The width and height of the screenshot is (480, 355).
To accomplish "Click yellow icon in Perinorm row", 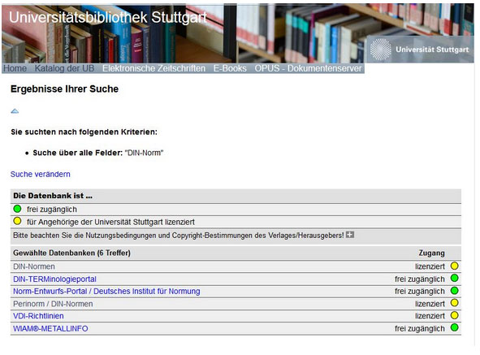I will [454, 303].
